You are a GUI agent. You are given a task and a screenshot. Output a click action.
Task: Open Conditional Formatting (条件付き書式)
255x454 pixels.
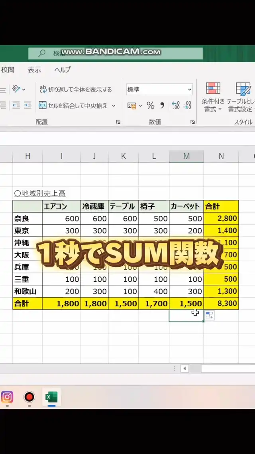[213, 97]
